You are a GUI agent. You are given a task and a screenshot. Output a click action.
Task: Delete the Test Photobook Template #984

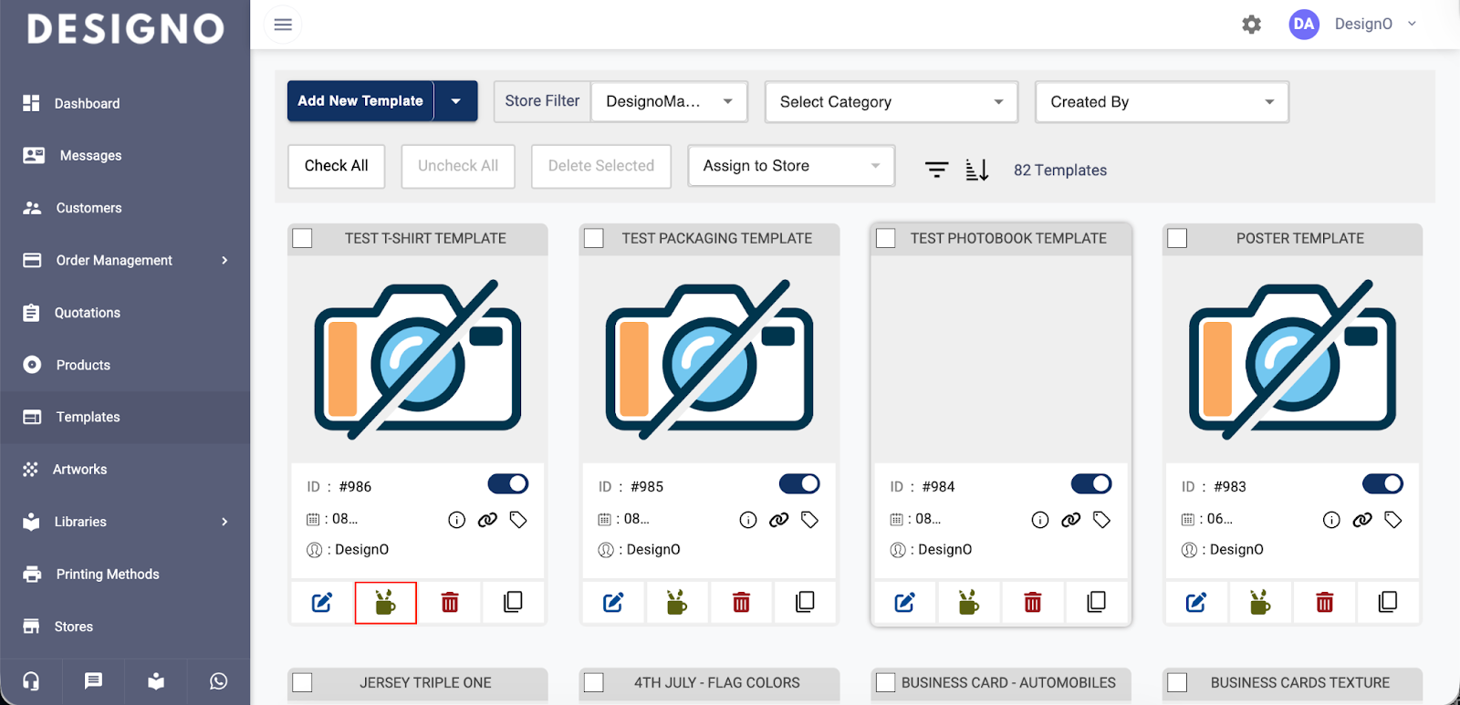1032,603
